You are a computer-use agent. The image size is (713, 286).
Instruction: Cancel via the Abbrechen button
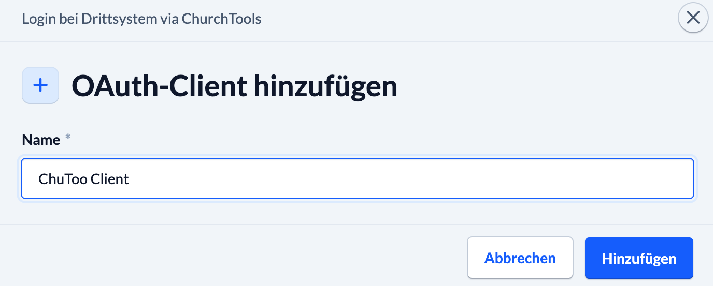point(520,258)
